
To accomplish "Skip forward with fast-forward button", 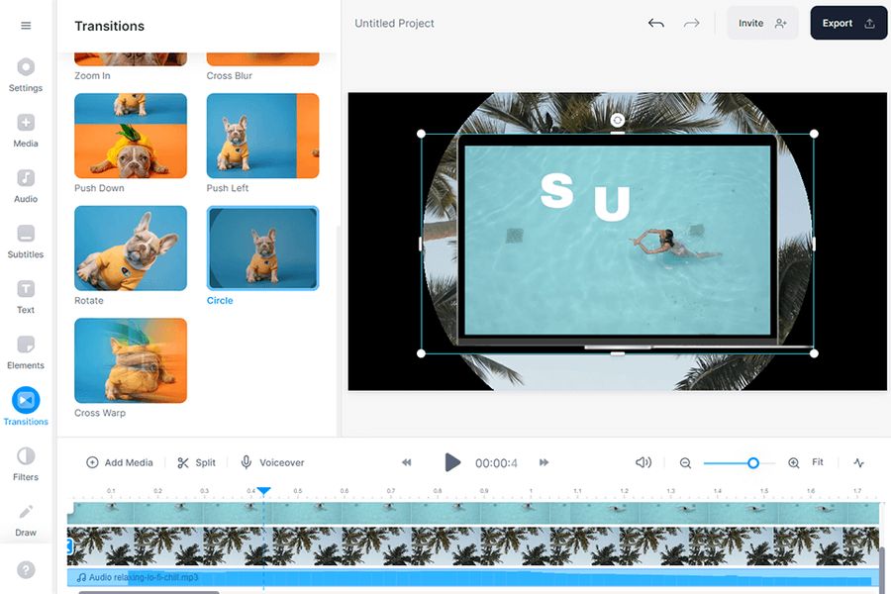I will [544, 462].
